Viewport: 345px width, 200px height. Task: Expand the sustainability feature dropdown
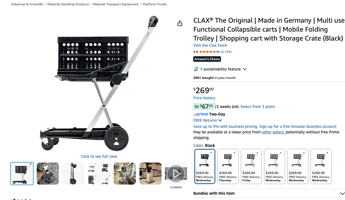point(244,69)
